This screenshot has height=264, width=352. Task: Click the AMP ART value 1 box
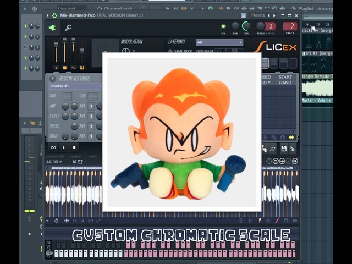[91, 106]
